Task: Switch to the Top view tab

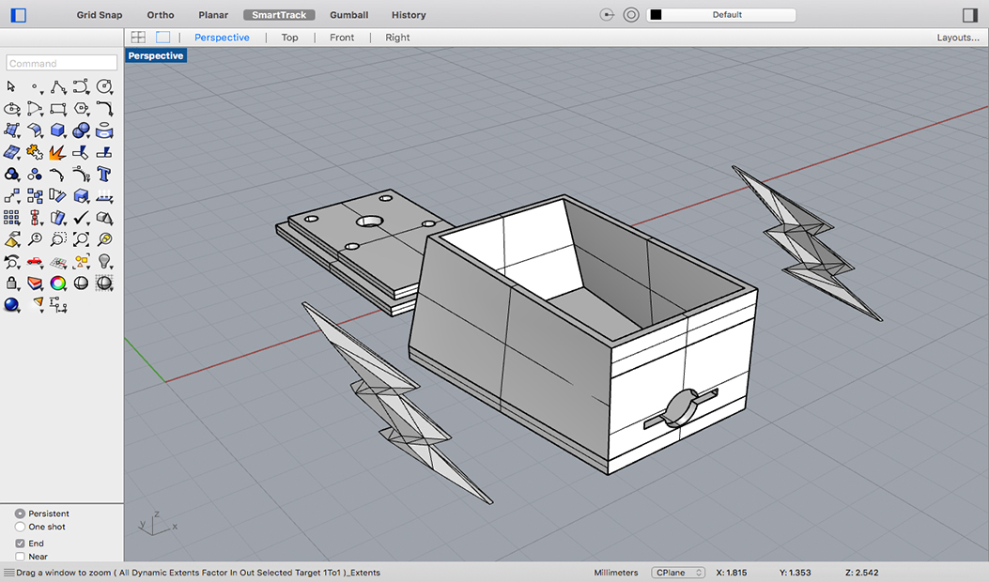Action: (x=289, y=38)
